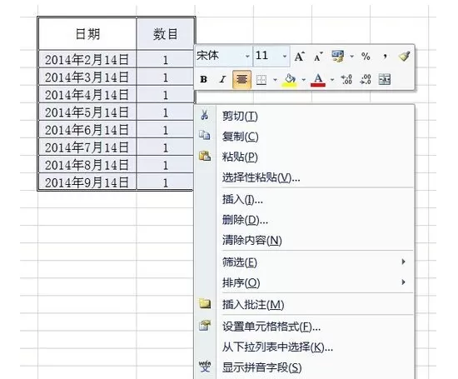Choose 剪切(T) from context menu

304,117
